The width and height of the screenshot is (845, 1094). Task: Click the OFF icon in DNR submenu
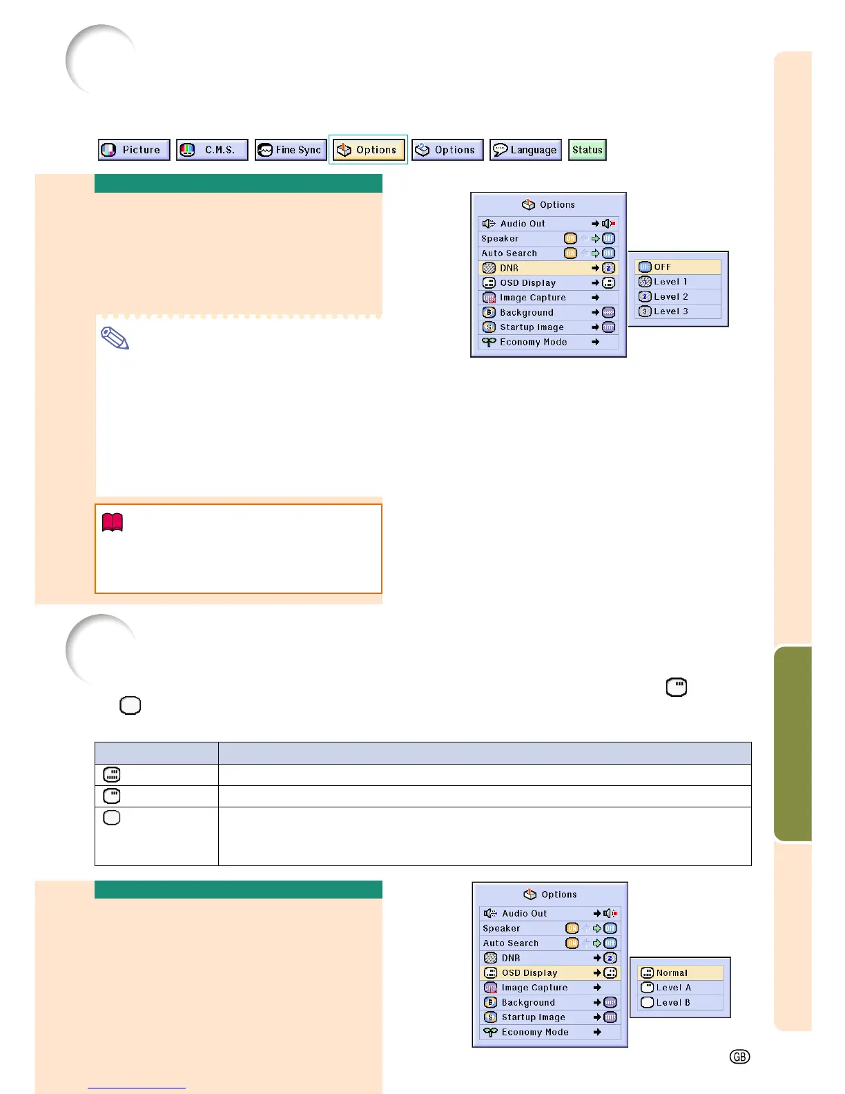[645, 267]
